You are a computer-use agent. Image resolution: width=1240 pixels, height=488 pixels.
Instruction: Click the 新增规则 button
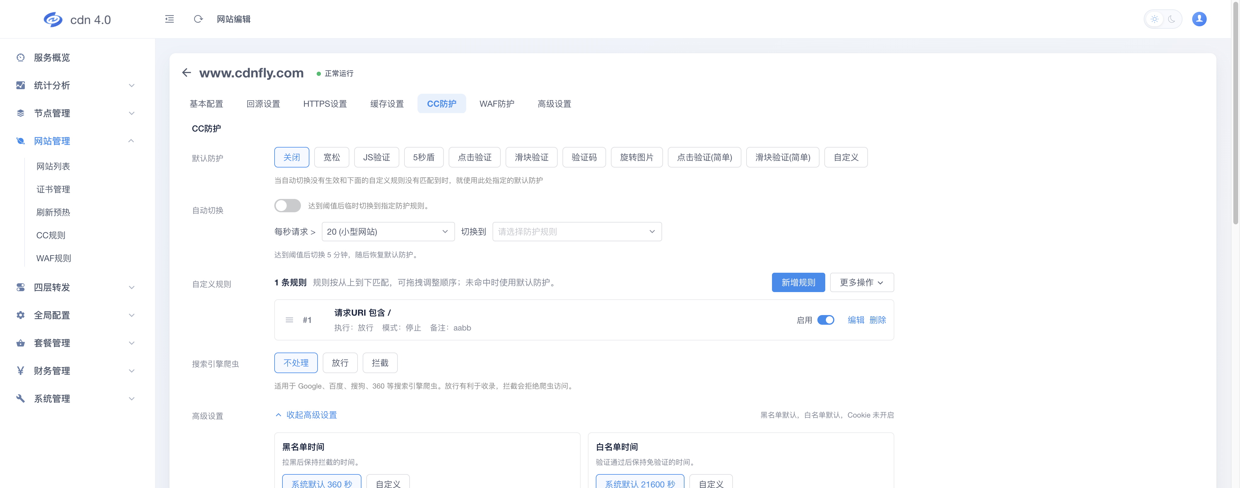pyautogui.click(x=798, y=283)
